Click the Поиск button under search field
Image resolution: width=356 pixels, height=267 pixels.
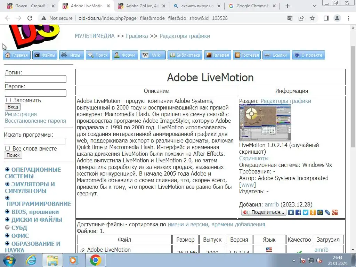point(13,155)
